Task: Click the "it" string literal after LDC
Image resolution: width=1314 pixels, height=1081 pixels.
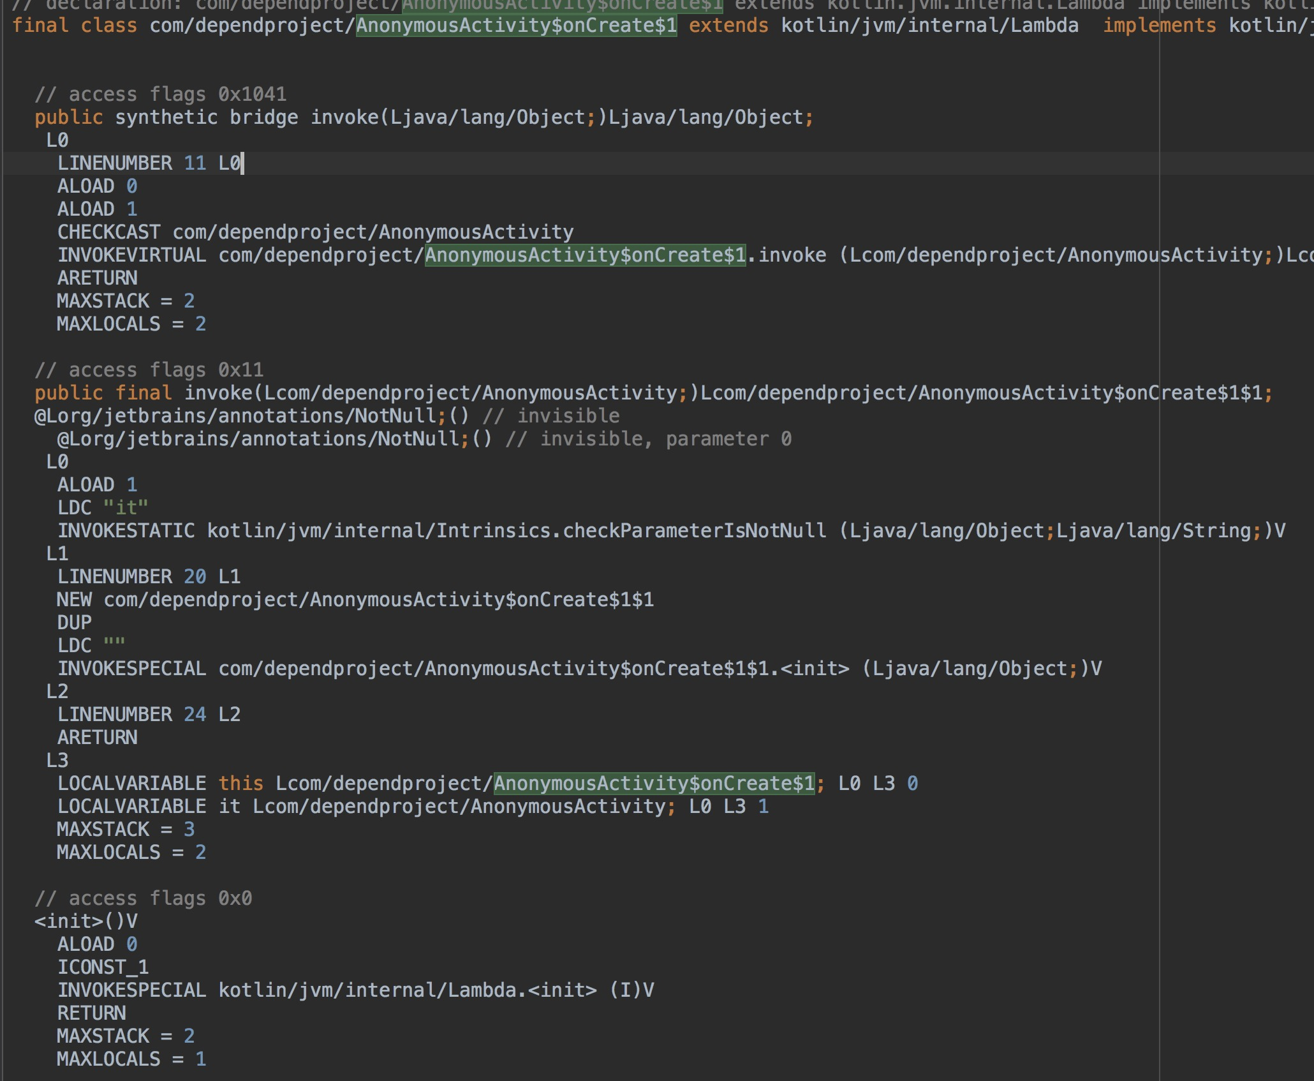Action: (x=126, y=508)
